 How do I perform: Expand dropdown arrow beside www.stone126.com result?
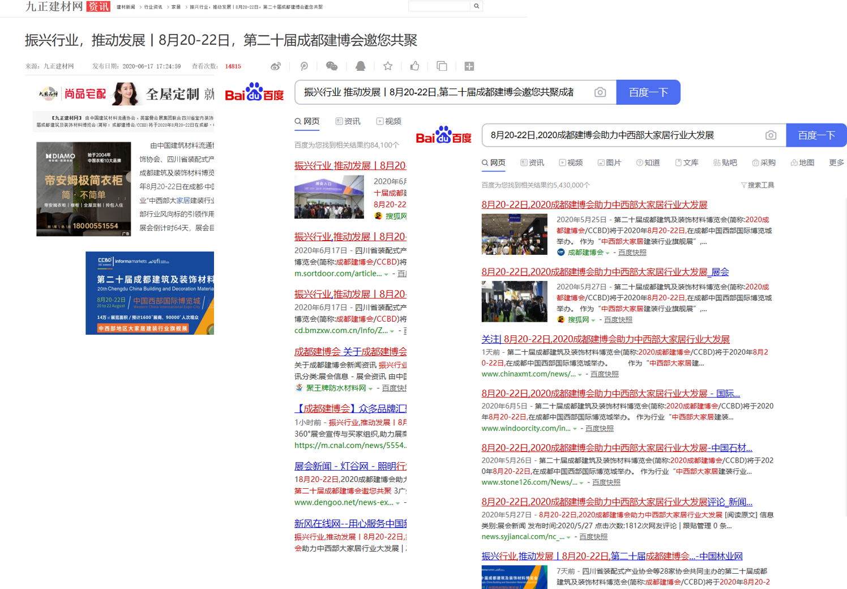(x=581, y=483)
